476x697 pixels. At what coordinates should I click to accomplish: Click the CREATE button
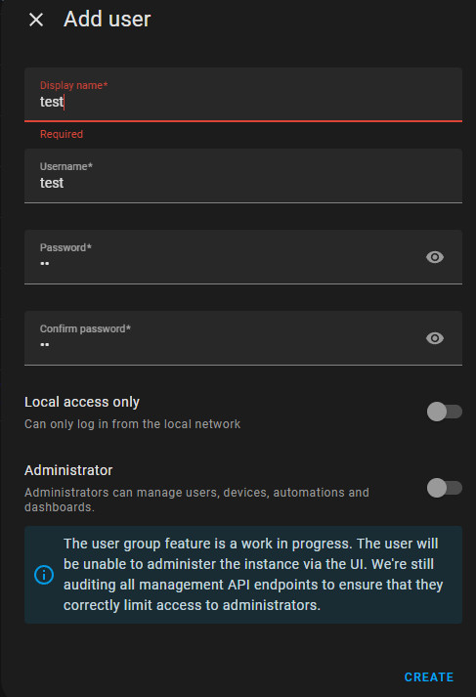pos(429,677)
